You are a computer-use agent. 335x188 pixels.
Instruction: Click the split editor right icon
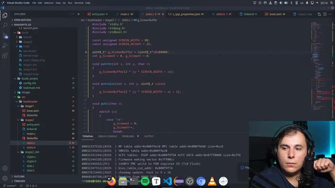(x=325, y=14)
